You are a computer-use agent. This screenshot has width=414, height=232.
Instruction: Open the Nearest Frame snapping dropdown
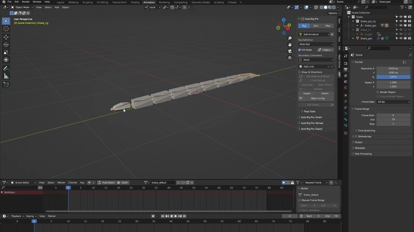316,183
